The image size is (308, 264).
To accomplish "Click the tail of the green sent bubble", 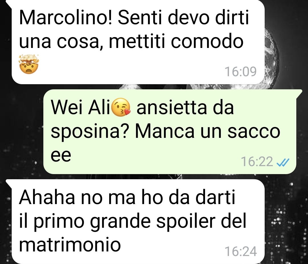I will coord(299,93).
